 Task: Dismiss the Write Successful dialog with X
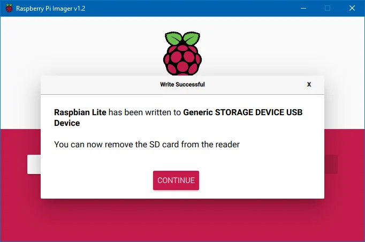click(309, 85)
